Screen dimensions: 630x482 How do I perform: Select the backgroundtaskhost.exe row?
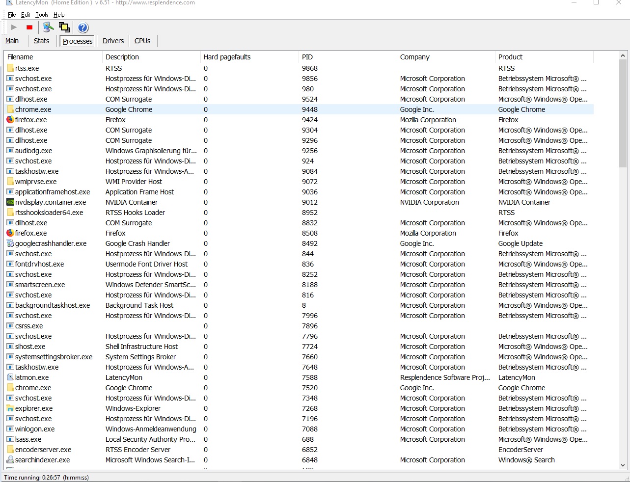[x=299, y=305]
